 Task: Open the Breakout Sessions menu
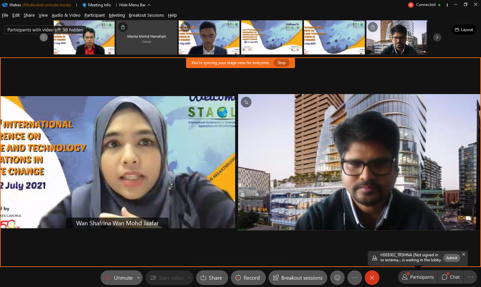(x=146, y=15)
